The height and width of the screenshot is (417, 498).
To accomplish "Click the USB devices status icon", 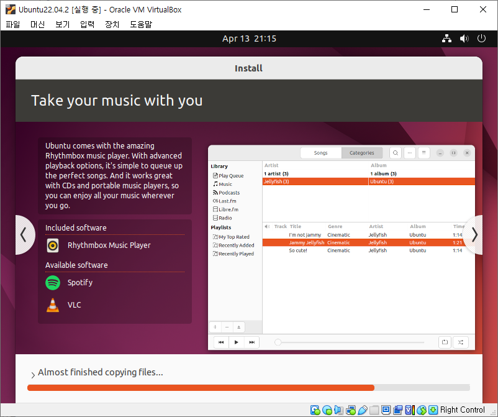I will coord(363,410).
